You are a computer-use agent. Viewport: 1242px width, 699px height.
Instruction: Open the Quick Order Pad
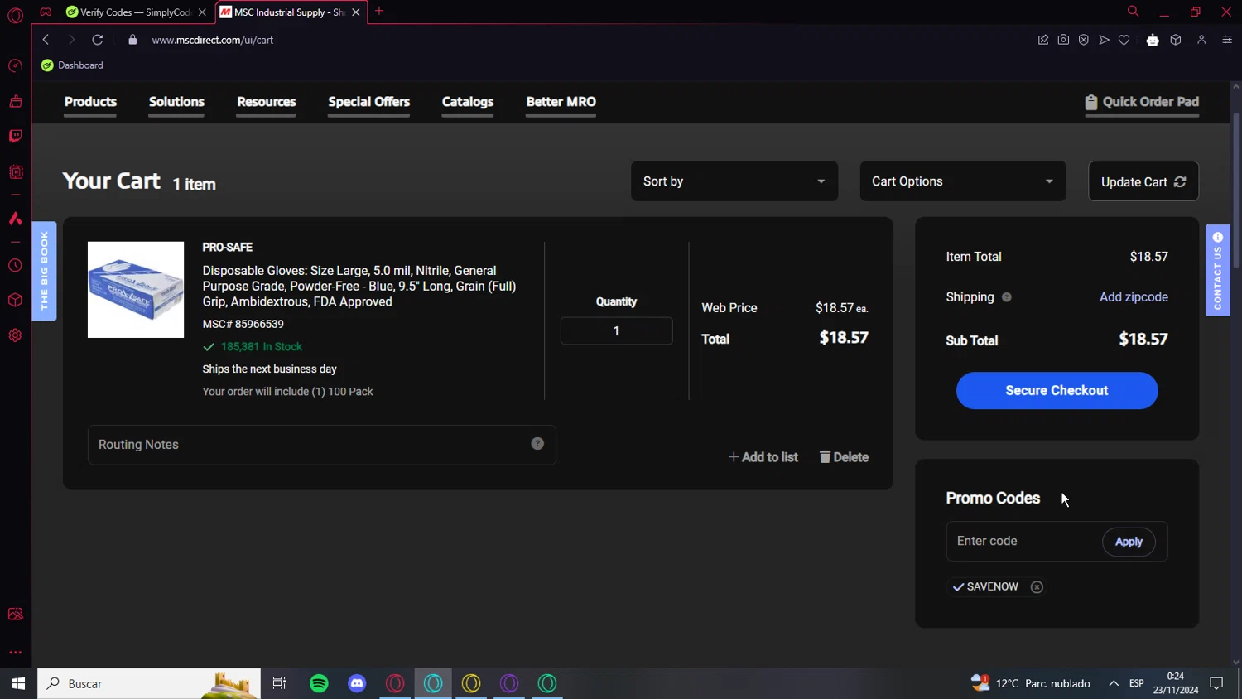[x=1142, y=102]
